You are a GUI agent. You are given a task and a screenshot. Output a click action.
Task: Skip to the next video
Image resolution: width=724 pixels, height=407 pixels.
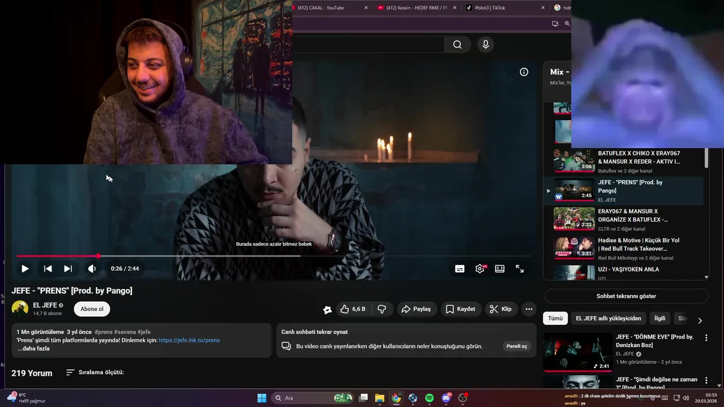pos(68,269)
